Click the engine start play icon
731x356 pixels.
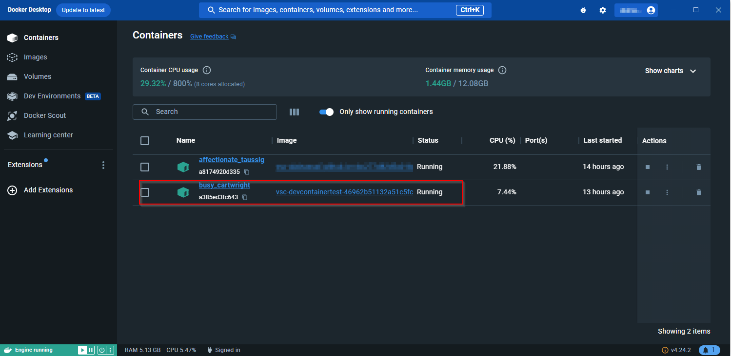[82, 350]
